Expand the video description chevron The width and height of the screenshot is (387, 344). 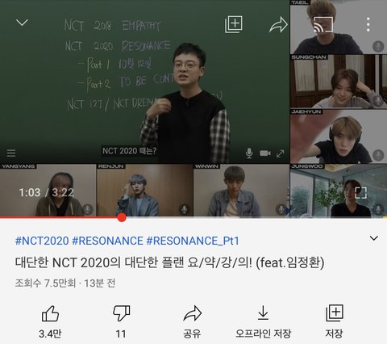(374, 238)
